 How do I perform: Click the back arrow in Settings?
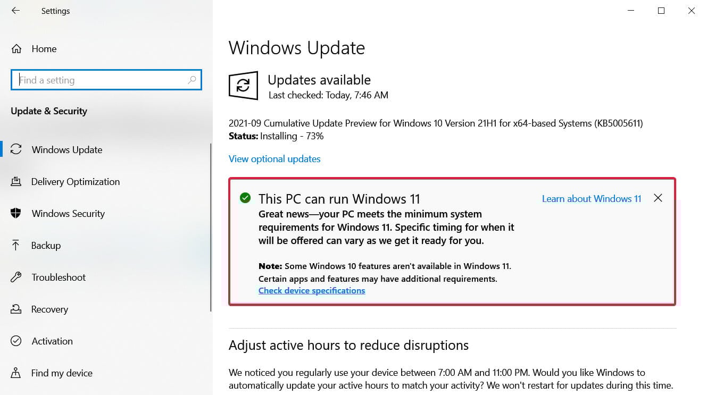(15, 11)
